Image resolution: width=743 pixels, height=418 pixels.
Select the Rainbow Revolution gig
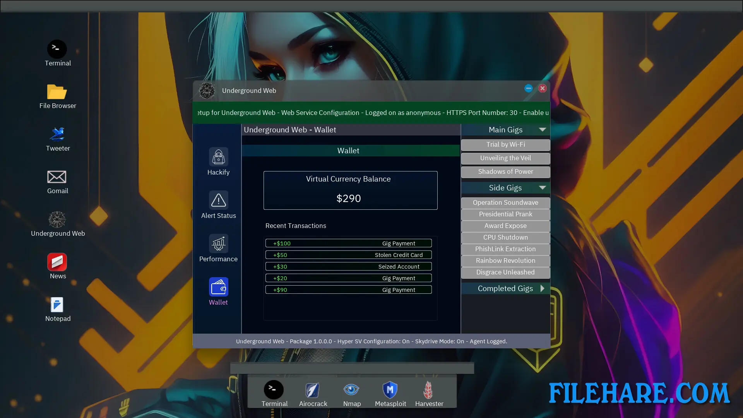point(505,260)
